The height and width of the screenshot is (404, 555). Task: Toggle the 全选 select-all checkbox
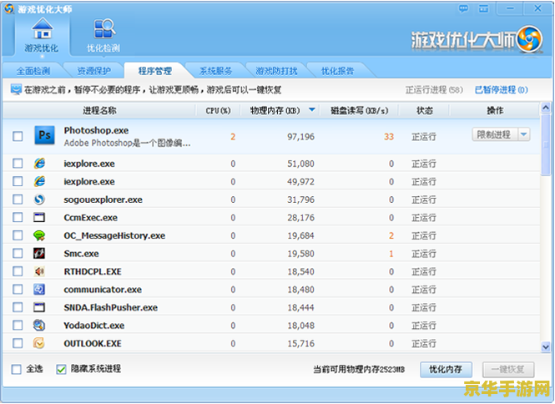coord(17,369)
